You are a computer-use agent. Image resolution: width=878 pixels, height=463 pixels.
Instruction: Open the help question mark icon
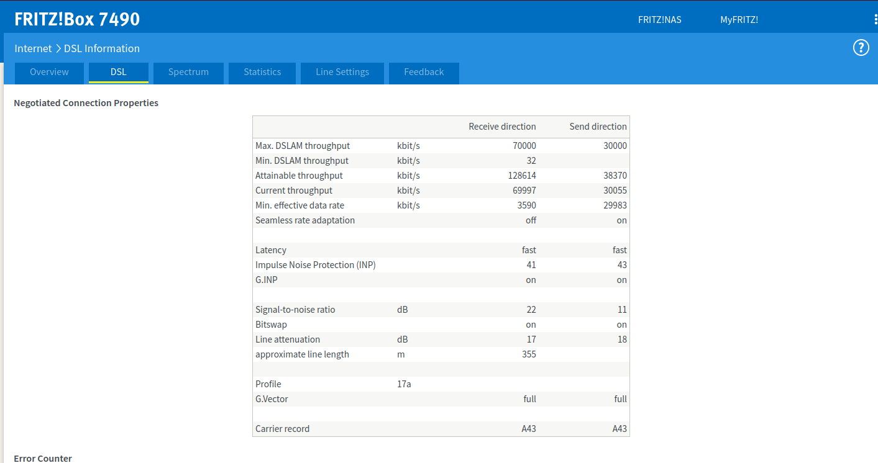861,48
